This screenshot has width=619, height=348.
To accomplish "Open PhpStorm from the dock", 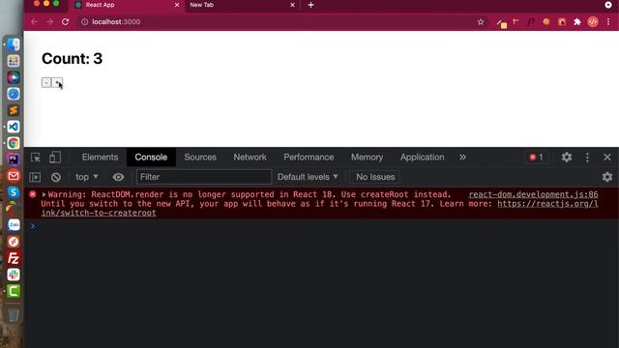I will 14,159.
